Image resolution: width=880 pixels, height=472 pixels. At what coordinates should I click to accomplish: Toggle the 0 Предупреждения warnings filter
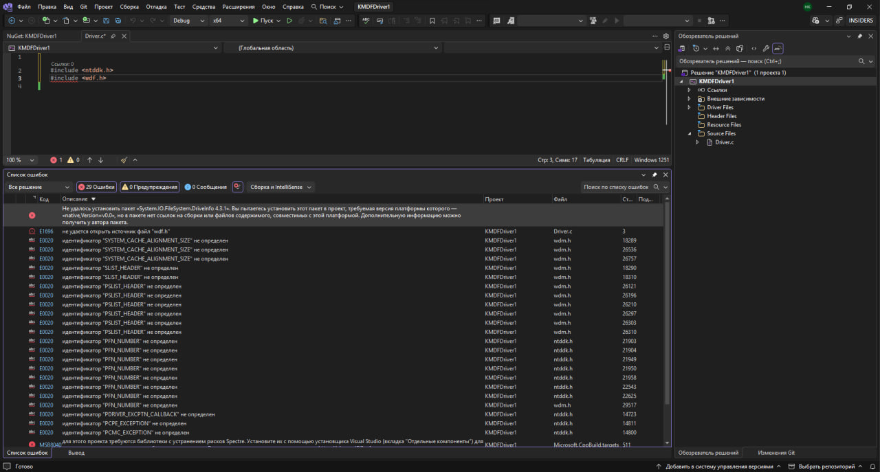click(x=150, y=187)
